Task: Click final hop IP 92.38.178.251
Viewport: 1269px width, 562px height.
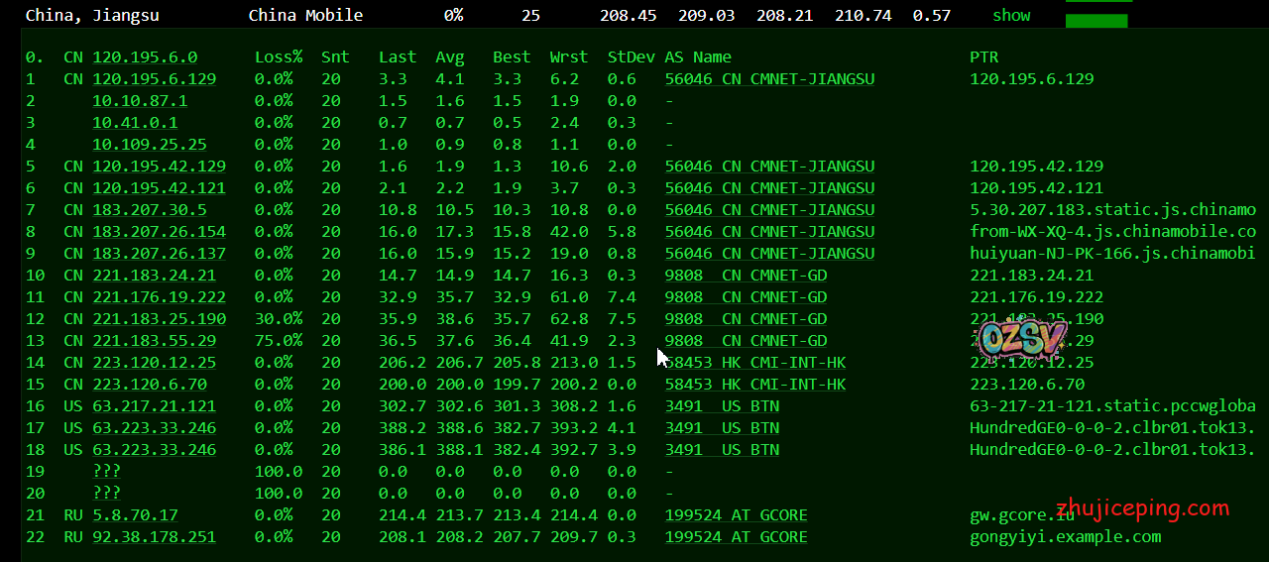Action: (154, 537)
